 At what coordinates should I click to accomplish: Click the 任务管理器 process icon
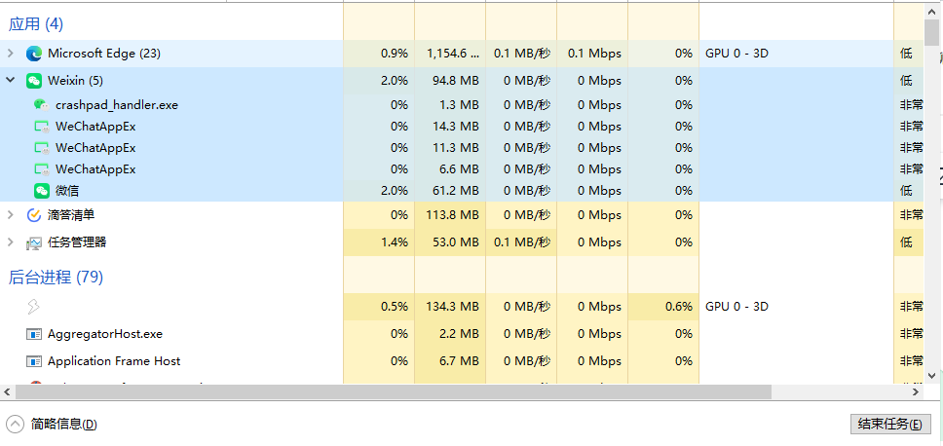(x=34, y=242)
